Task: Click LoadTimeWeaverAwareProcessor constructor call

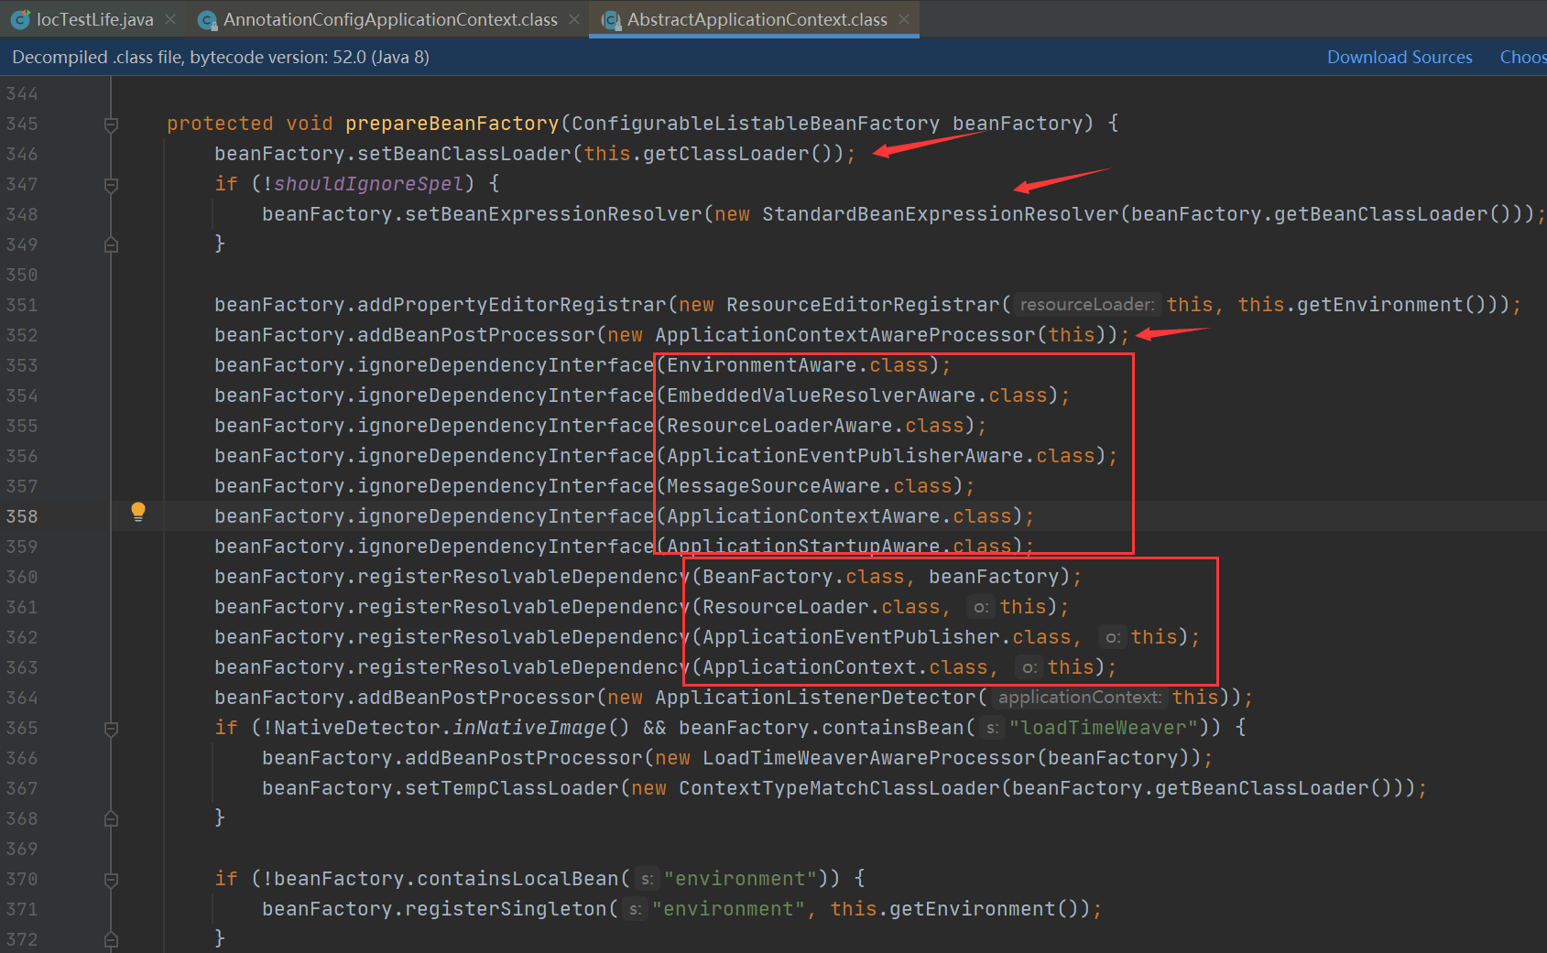Action: pyautogui.click(x=869, y=758)
